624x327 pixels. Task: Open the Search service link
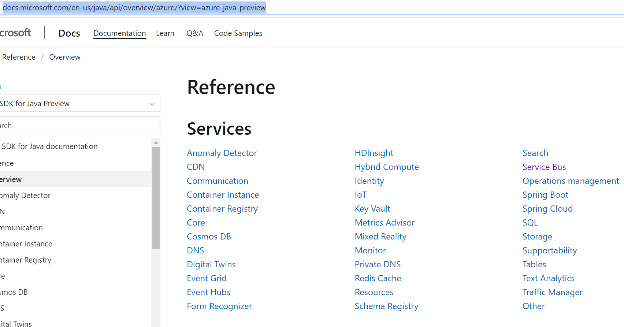coord(535,153)
